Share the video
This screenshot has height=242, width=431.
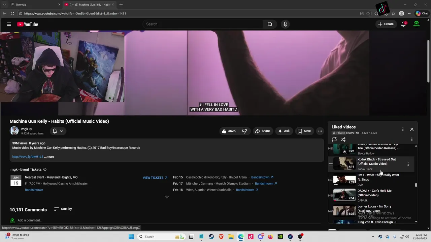(262, 131)
